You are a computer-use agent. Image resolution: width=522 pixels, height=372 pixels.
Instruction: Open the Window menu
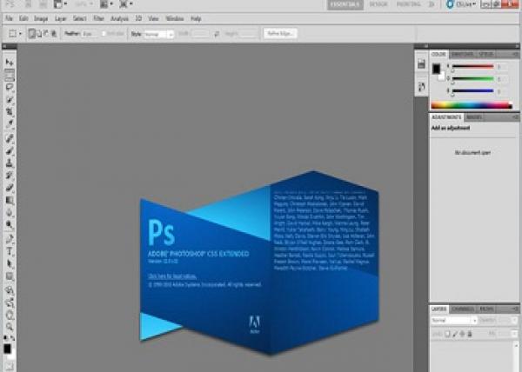pos(175,18)
